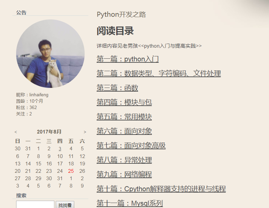This screenshot has height=208, width=269.
Task: Open 第八篇：异常处理 link
Action: [x=124, y=160]
